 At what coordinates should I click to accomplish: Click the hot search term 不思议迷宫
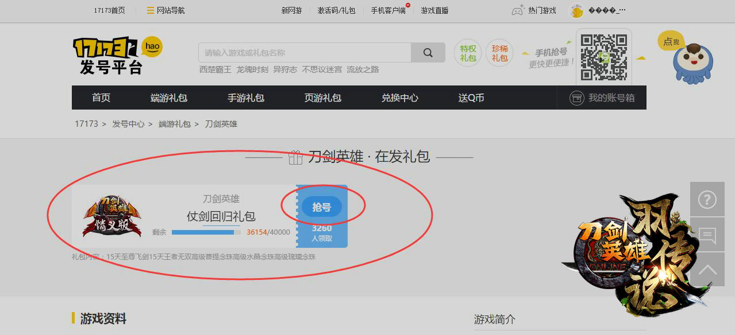tap(322, 69)
